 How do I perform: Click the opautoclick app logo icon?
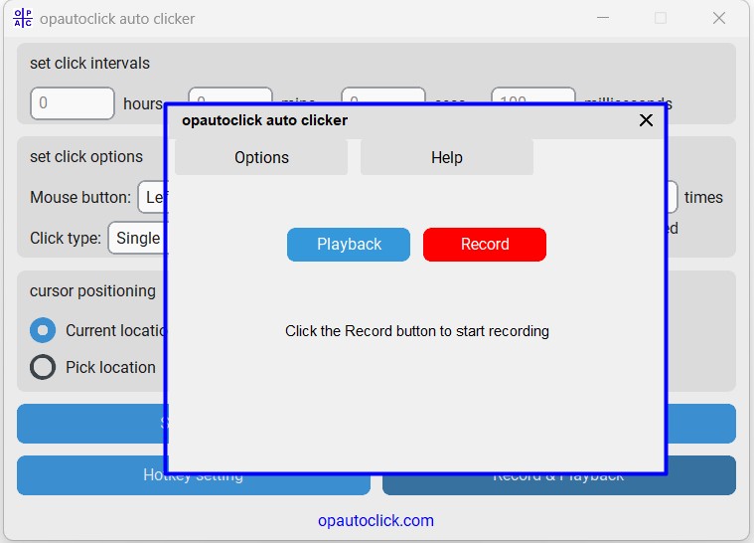tap(23, 18)
